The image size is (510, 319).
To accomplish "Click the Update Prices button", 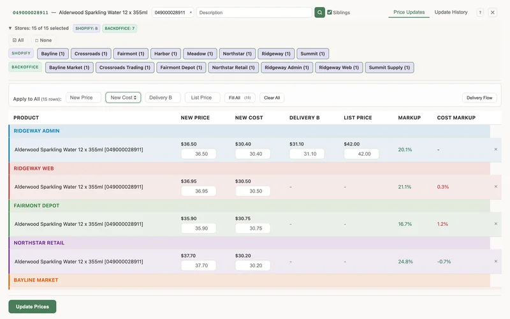I will (33, 307).
